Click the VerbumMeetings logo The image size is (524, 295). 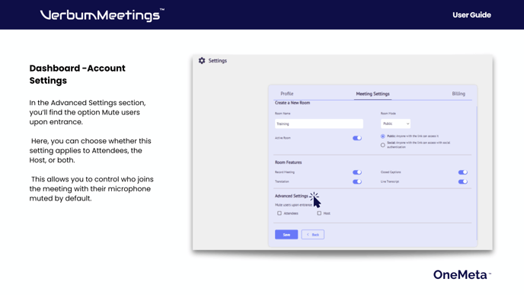point(102,15)
